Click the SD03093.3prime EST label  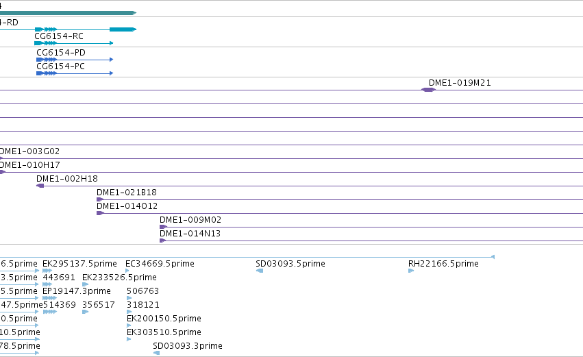click(x=188, y=346)
